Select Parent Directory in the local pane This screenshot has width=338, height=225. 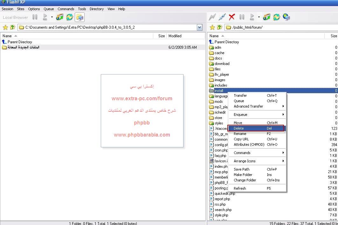17,42
